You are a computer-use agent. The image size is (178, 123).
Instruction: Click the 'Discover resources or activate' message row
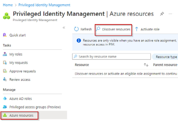pos(125,74)
